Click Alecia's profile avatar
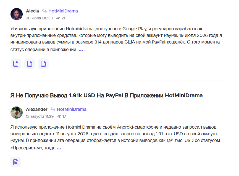Viewport: 239px width, 176px height. tap(17, 14)
